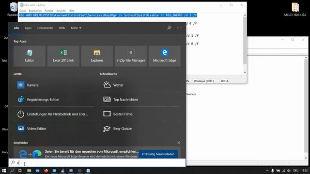Open the Editor tile in Top-Apps
The height and width of the screenshot is (174, 310).
click(30, 56)
